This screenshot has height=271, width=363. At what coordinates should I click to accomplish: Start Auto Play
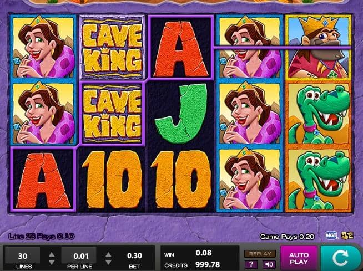[x=299, y=258]
